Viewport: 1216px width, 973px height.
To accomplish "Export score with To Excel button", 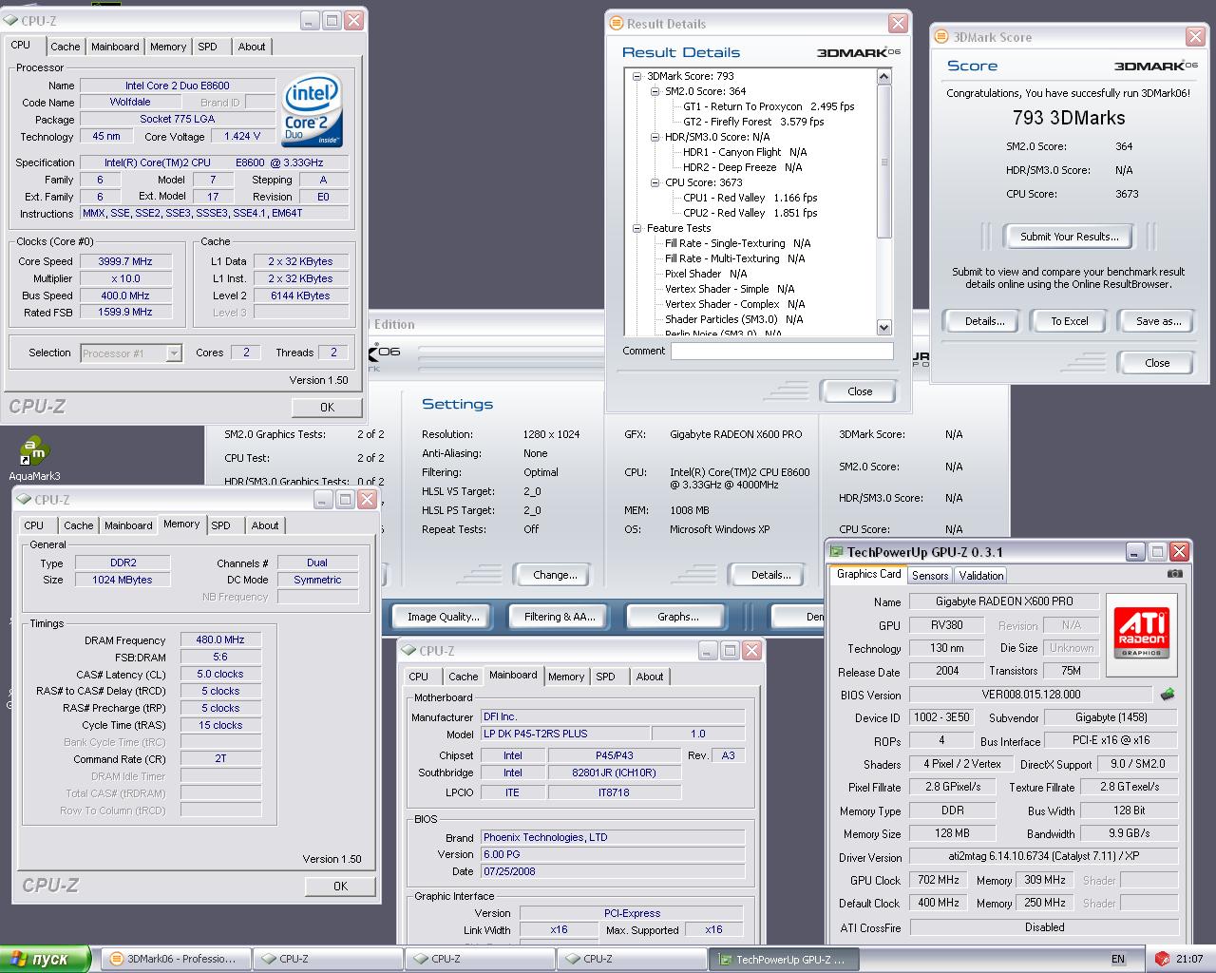I will [1069, 321].
